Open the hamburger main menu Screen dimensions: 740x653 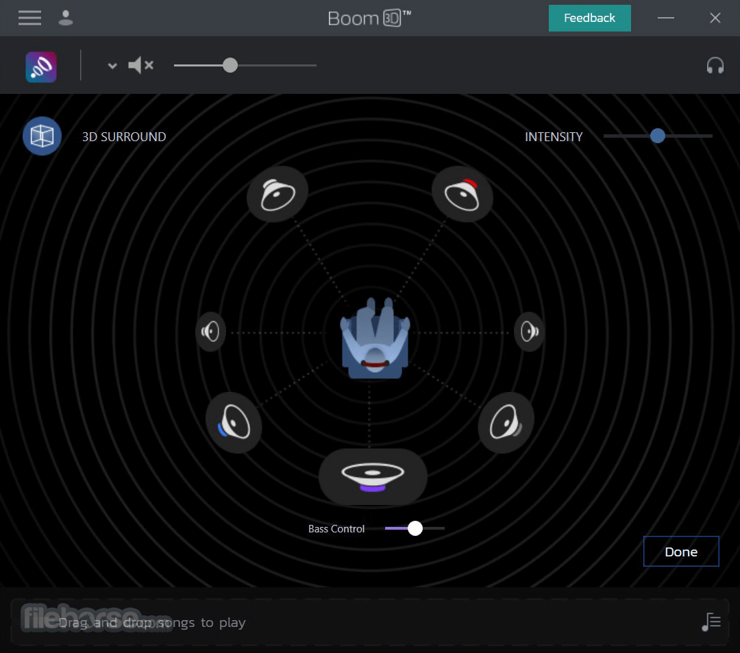coord(29,18)
